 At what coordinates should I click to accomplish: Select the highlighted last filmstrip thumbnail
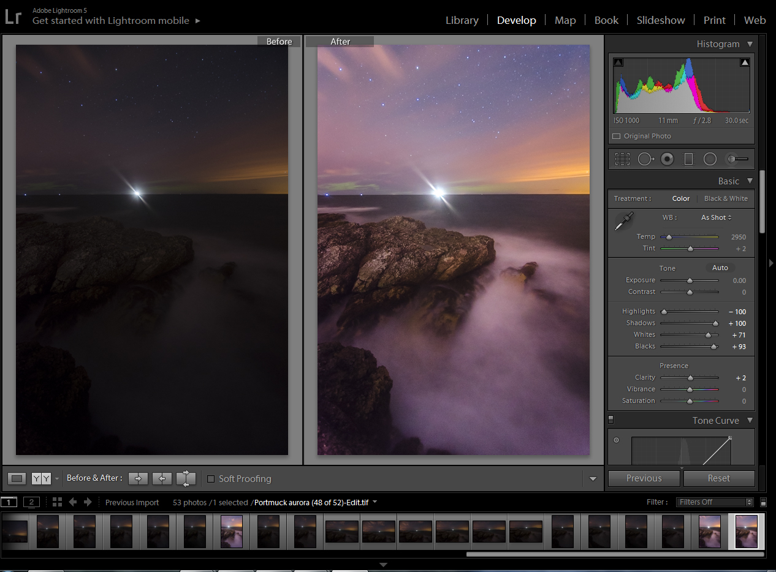[747, 531]
